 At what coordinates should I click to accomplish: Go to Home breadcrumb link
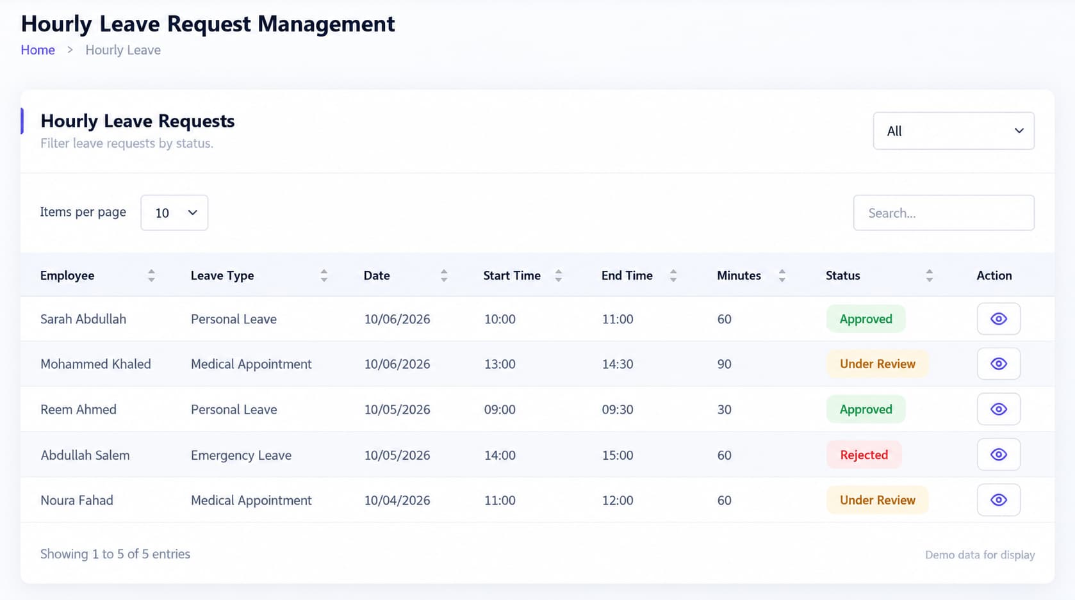38,50
